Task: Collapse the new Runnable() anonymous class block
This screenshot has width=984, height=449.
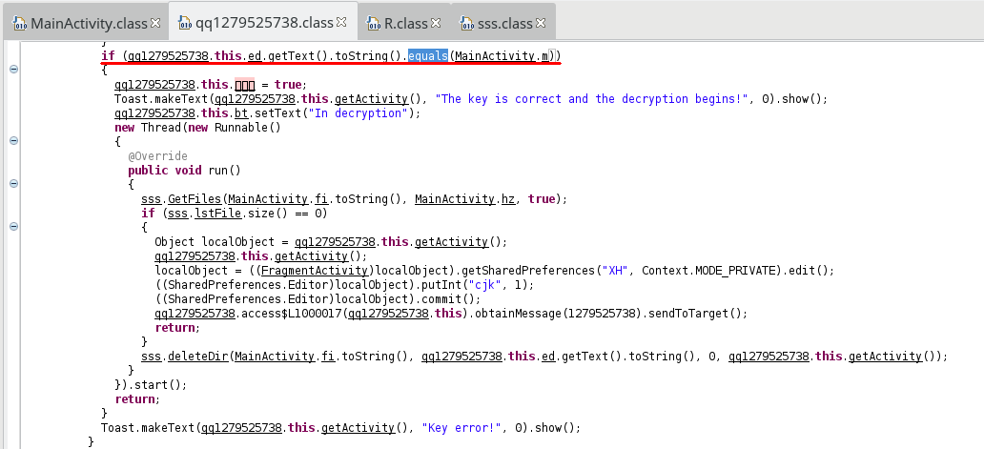Action: [13, 141]
